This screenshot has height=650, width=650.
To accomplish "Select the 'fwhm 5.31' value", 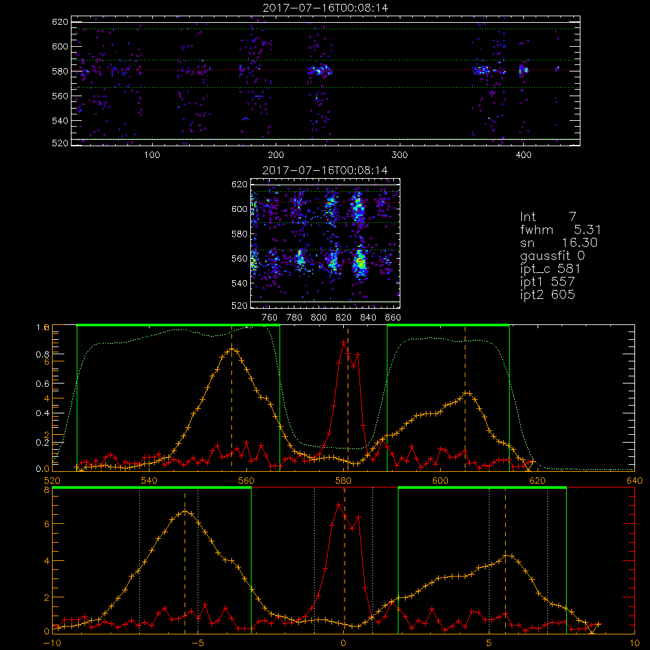I will click(588, 229).
